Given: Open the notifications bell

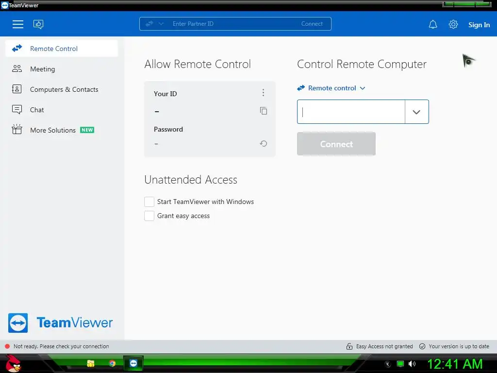Looking at the screenshot, I should 433,24.
